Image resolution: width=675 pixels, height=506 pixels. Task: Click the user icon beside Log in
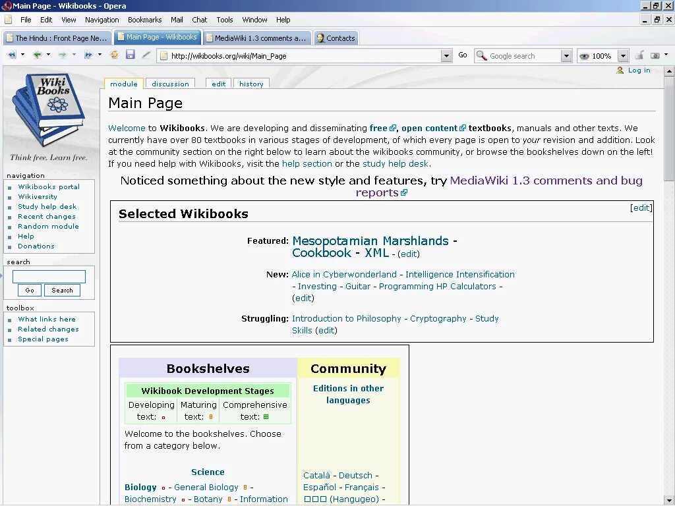(x=620, y=70)
